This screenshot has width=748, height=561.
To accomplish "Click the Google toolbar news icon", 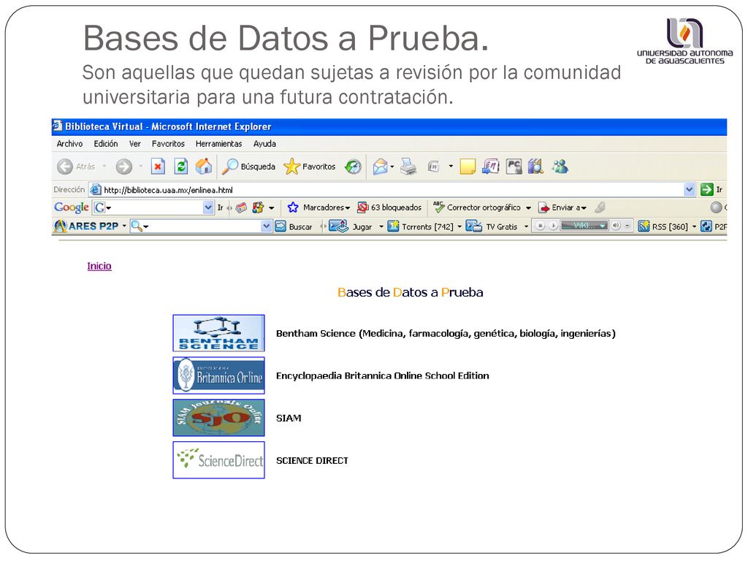I will pos(241,207).
